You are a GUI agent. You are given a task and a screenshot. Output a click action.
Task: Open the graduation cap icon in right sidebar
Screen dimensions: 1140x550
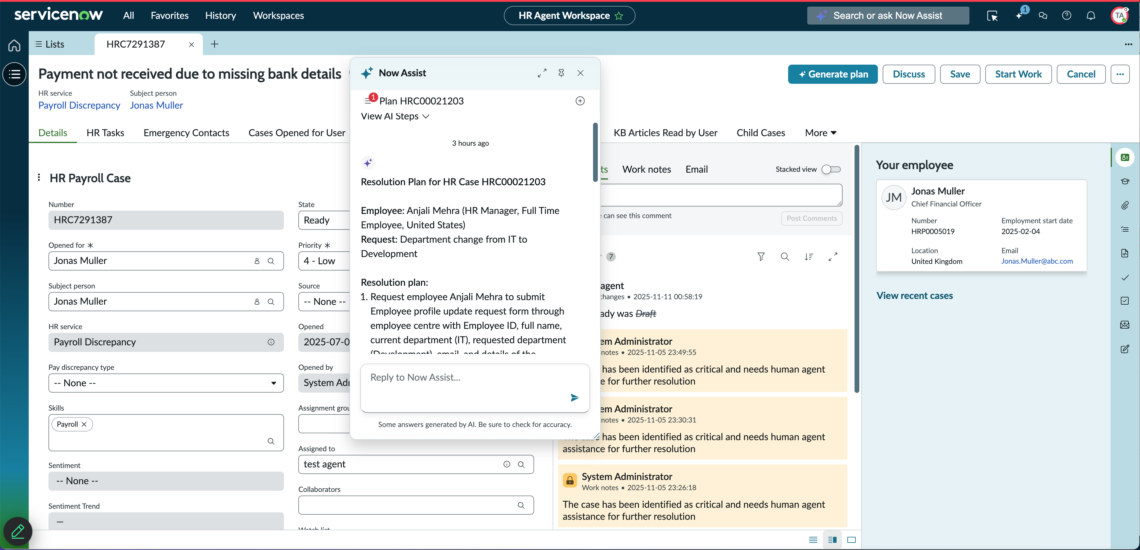click(x=1125, y=181)
